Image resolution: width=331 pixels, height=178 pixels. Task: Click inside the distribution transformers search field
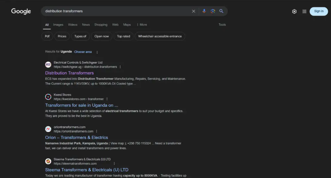point(116,11)
